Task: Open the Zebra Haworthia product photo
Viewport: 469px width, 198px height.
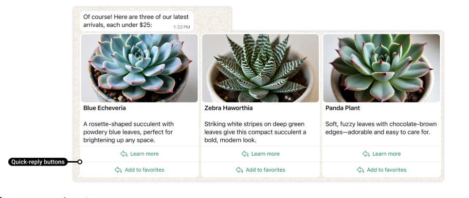Action: click(x=260, y=68)
